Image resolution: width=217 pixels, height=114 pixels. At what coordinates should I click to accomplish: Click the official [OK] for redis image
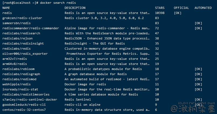(178, 13)
